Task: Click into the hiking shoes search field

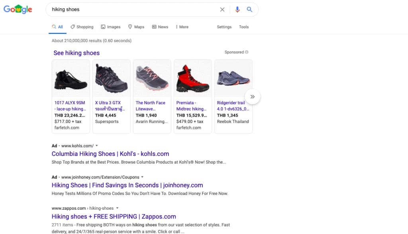Action: [131, 10]
